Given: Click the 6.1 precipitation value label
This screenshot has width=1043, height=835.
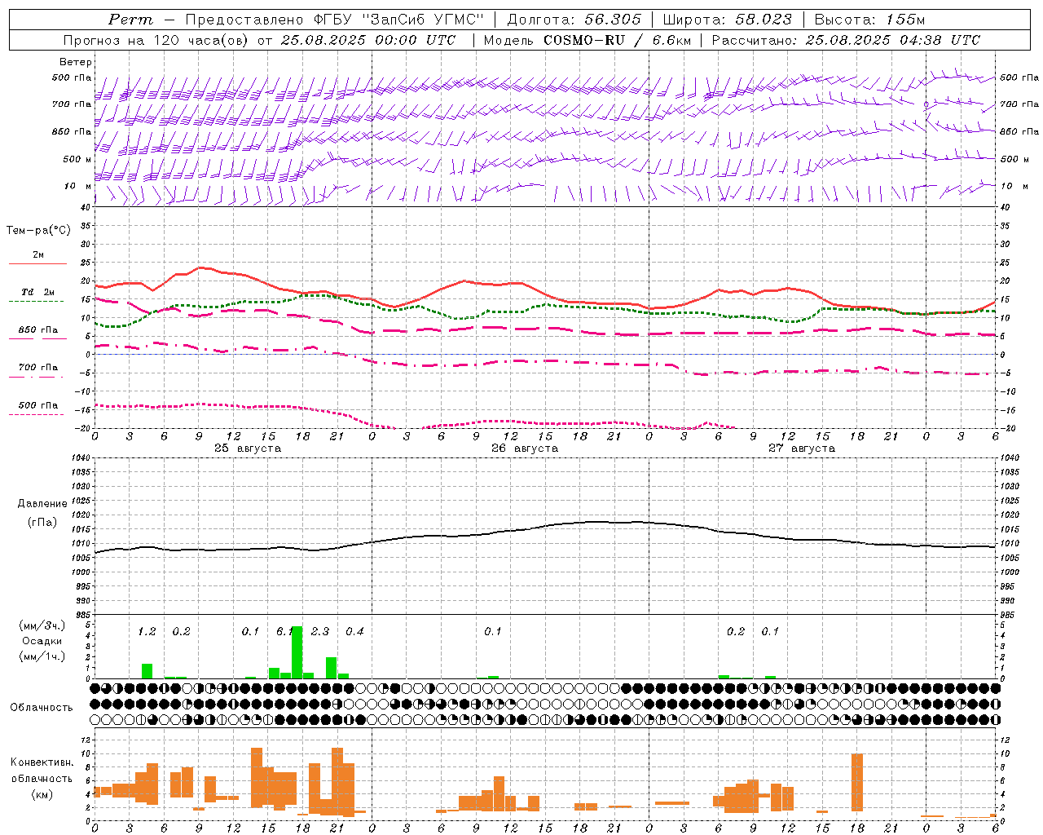Looking at the screenshot, I should (284, 631).
